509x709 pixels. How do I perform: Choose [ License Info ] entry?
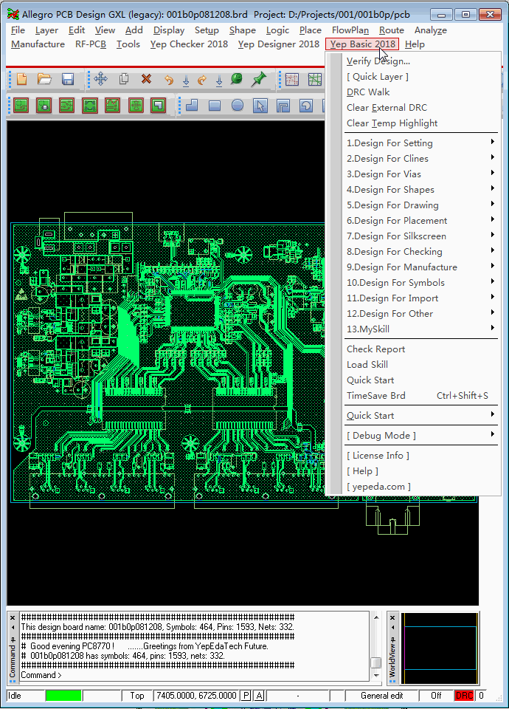point(421,456)
